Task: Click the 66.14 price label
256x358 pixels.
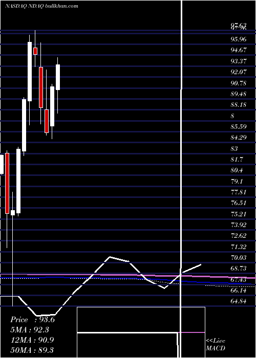Action: pos(239,290)
